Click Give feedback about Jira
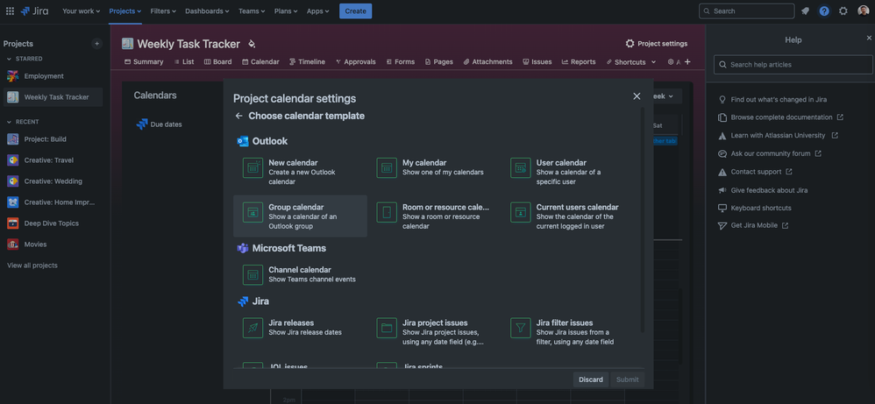 tap(763, 190)
